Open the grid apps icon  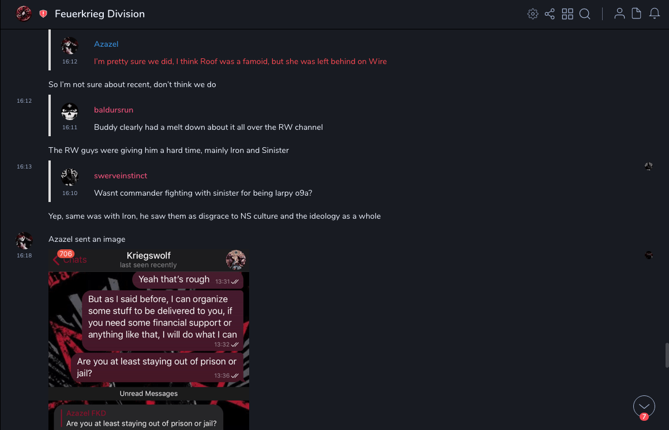pos(567,14)
